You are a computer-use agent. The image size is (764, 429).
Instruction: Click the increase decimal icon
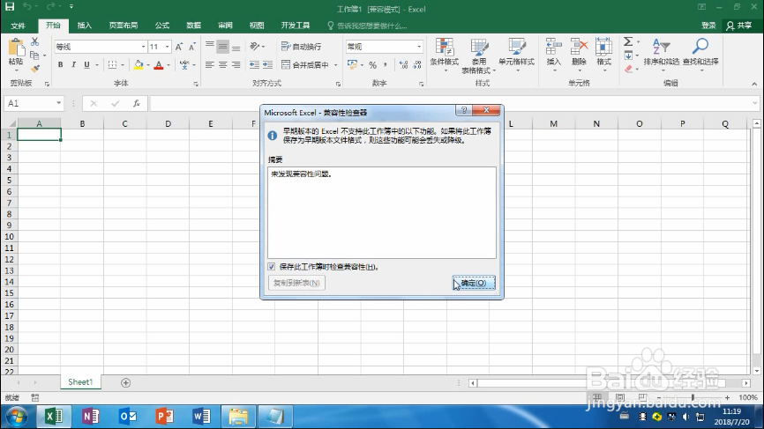tap(403, 64)
